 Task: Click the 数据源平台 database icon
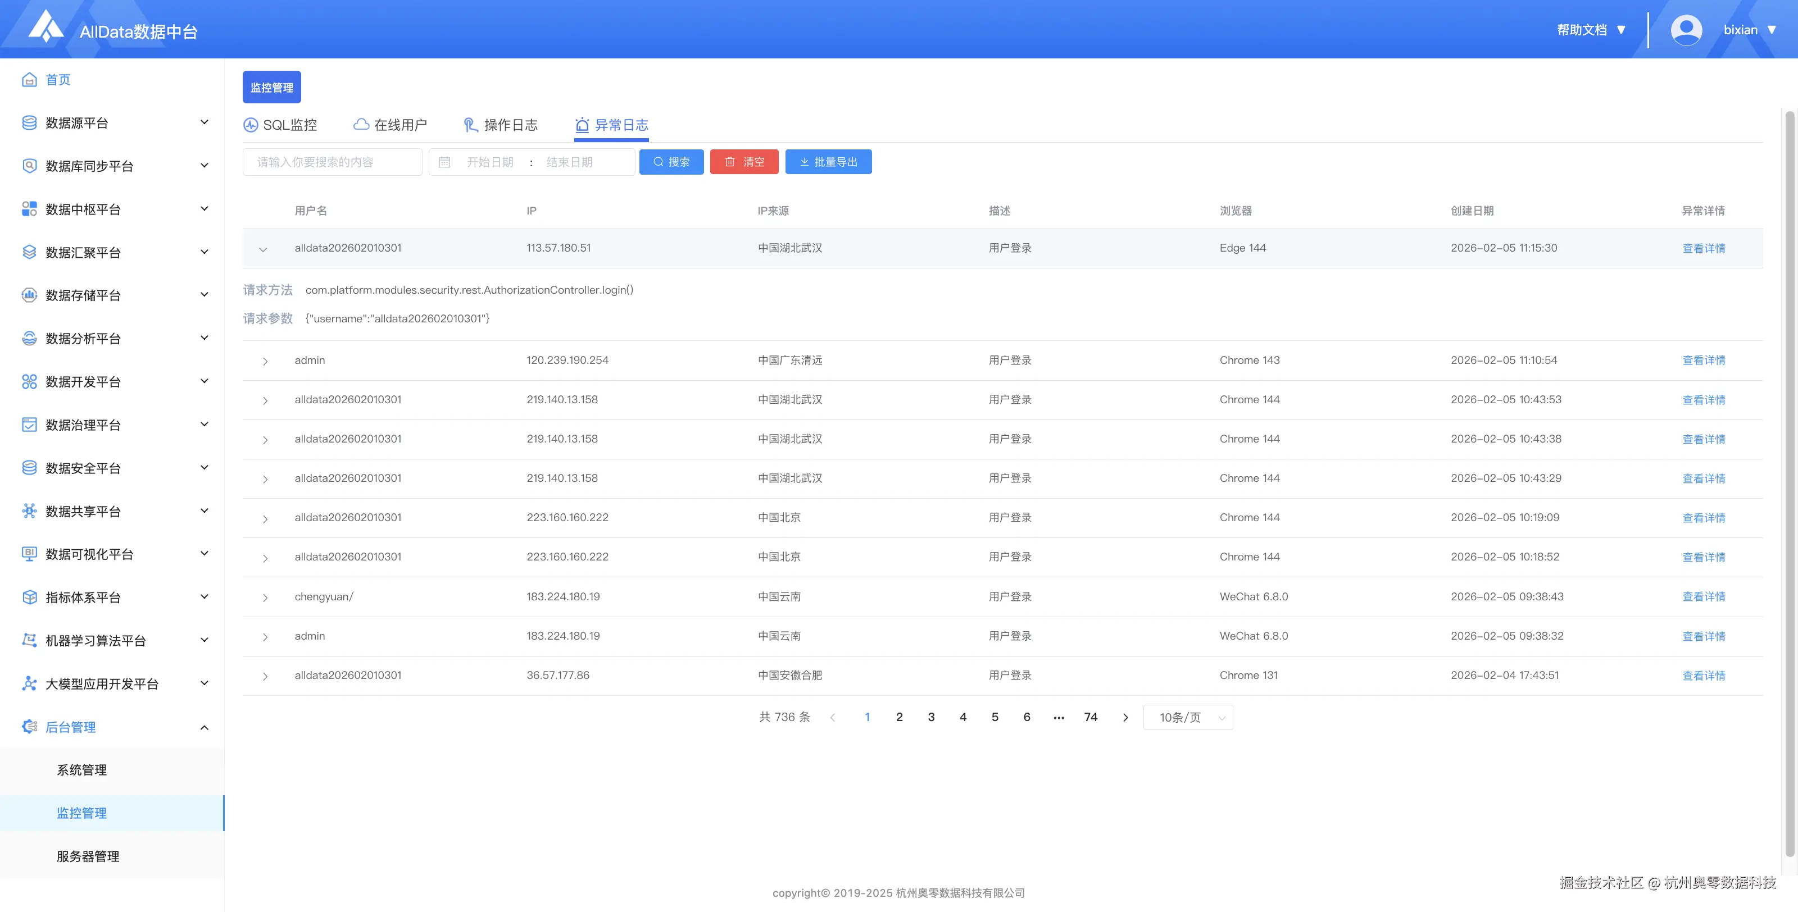[x=29, y=123]
